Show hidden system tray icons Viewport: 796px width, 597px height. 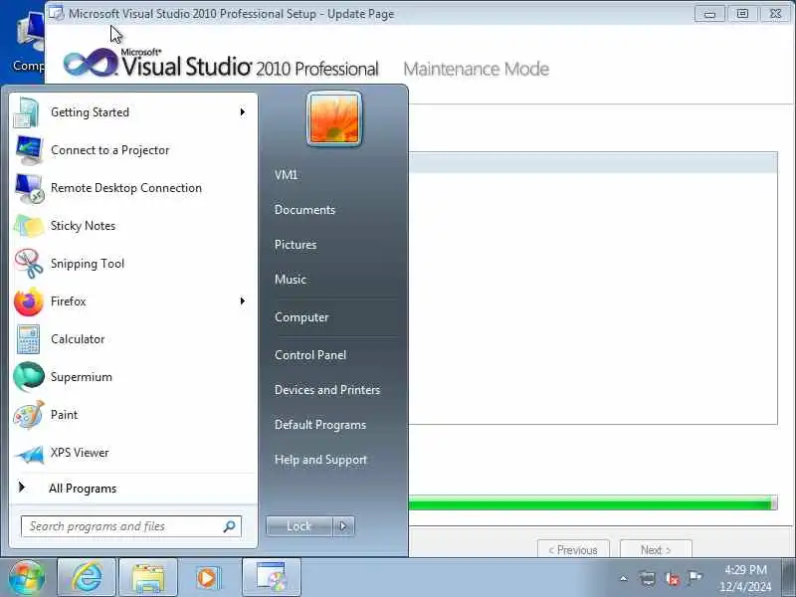coord(624,578)
